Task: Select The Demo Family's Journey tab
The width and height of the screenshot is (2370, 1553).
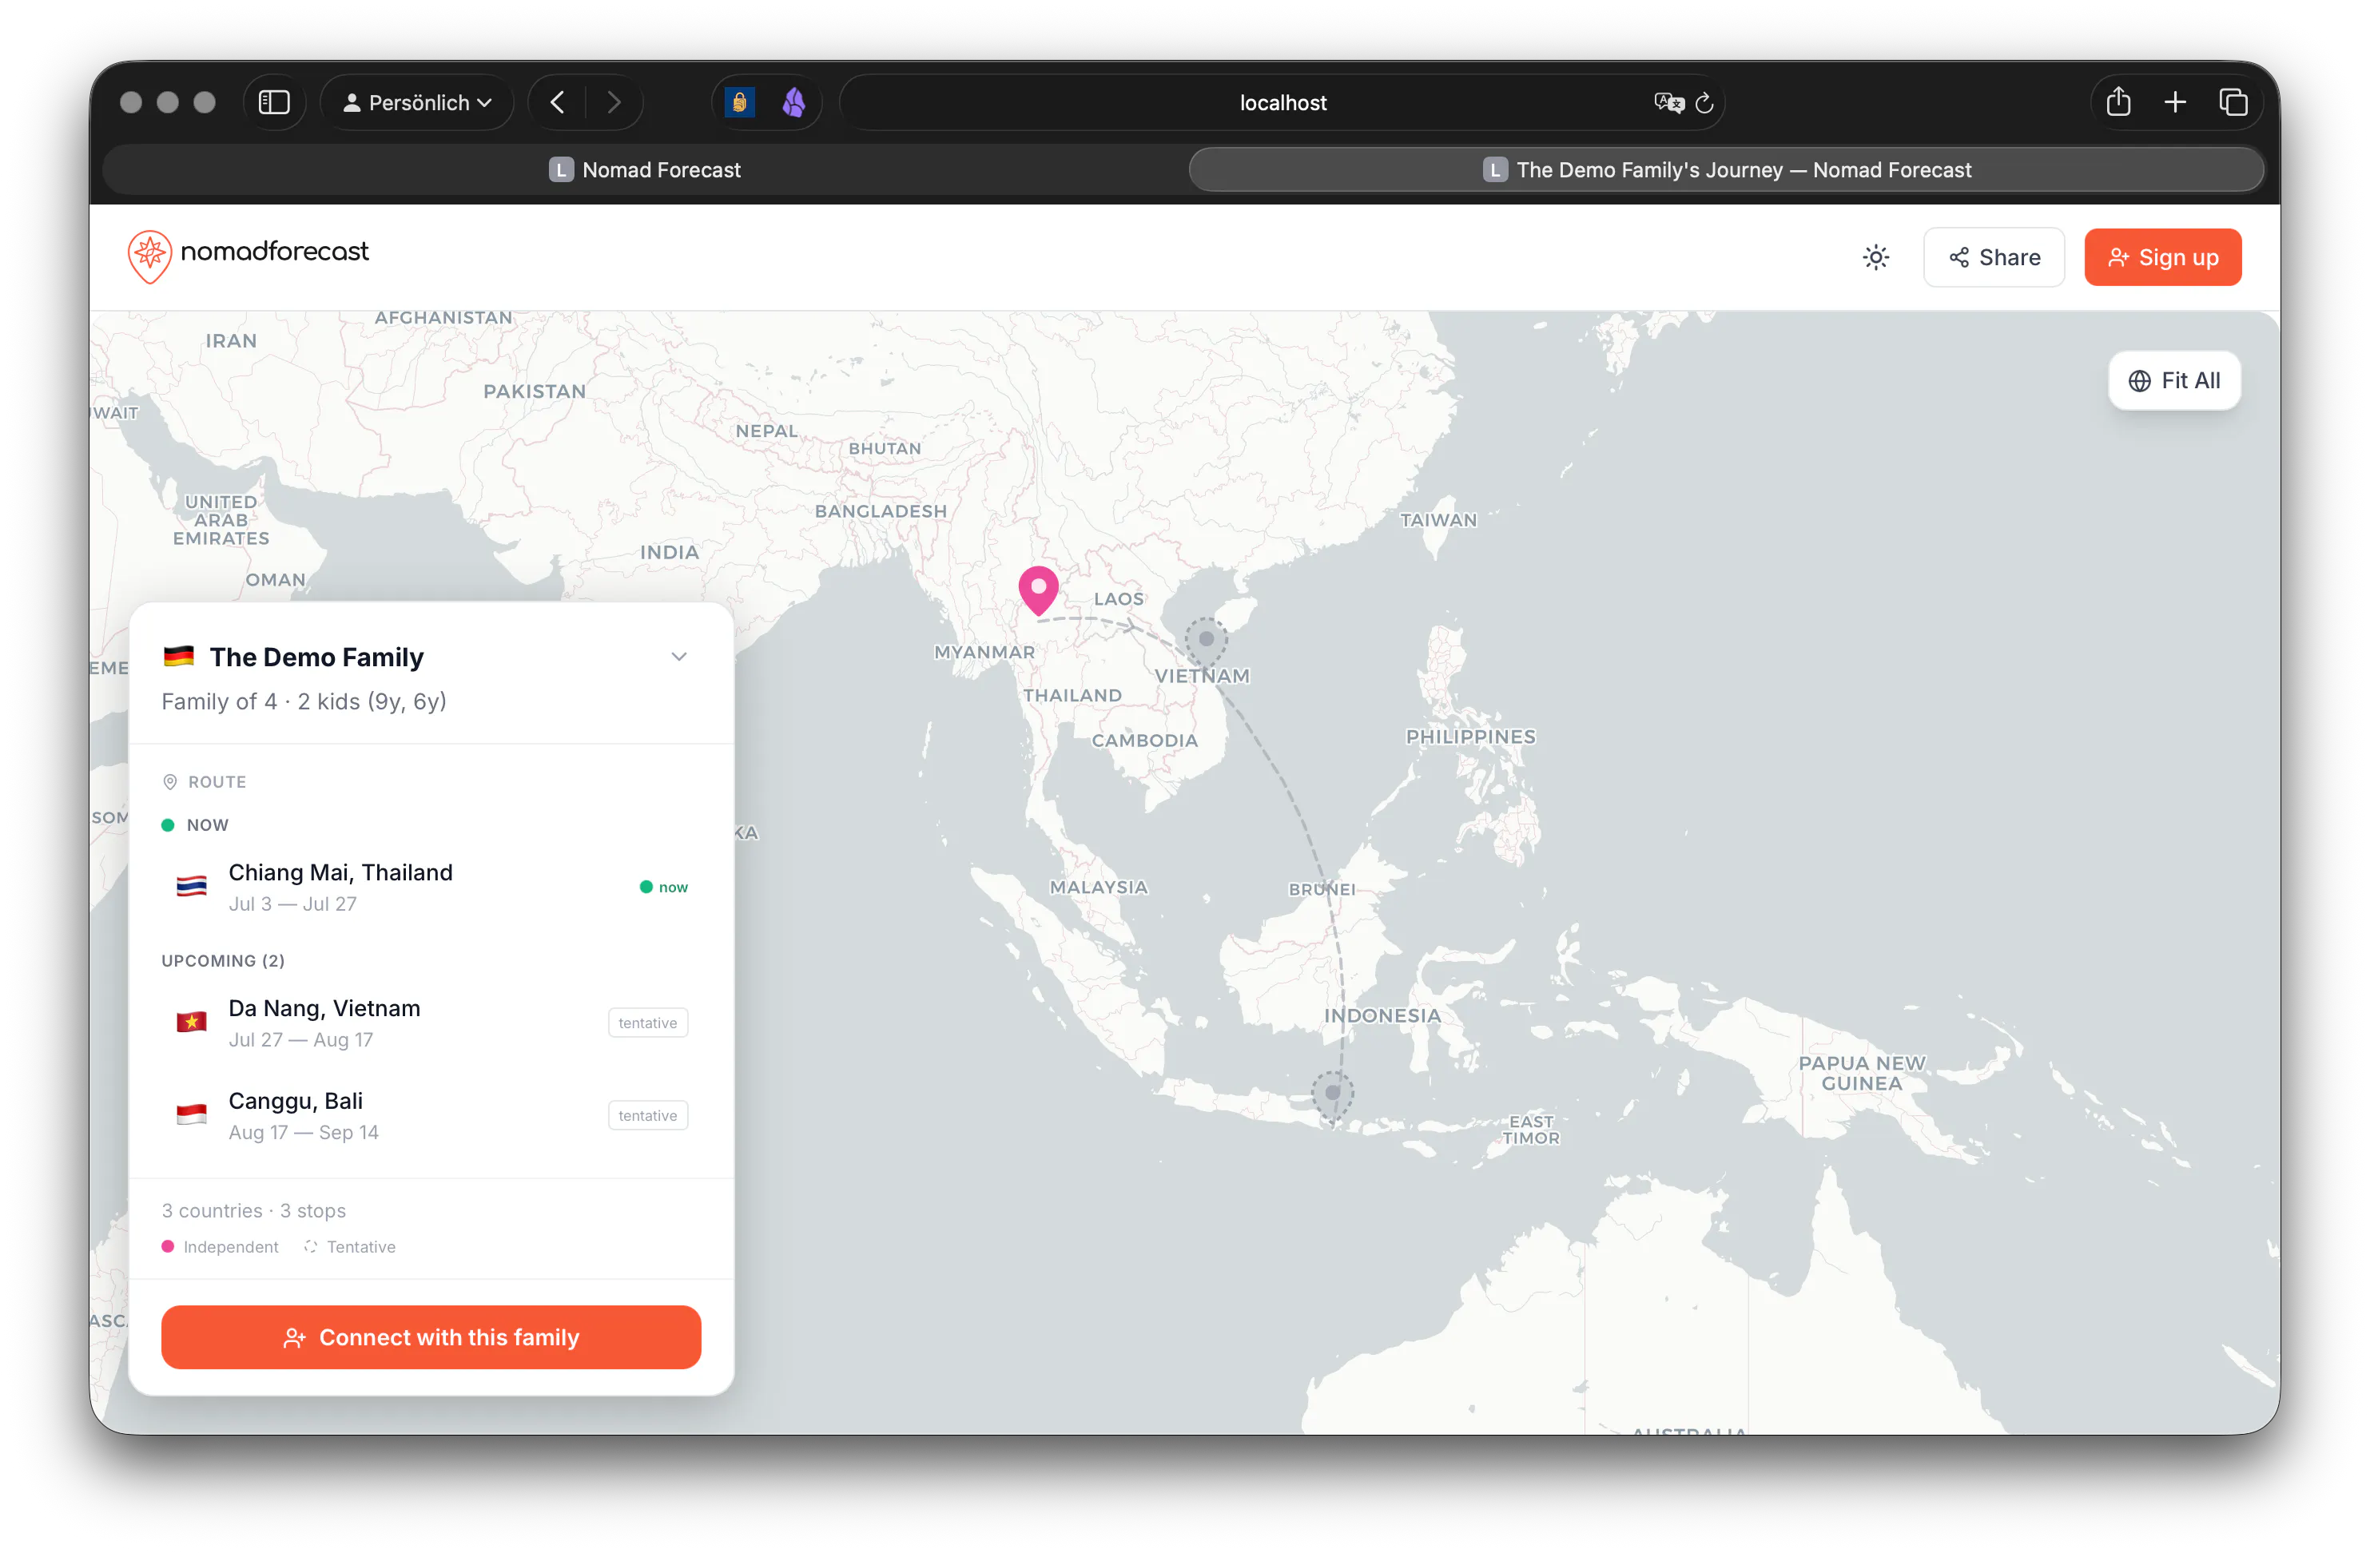Action: pos(1726,170)
